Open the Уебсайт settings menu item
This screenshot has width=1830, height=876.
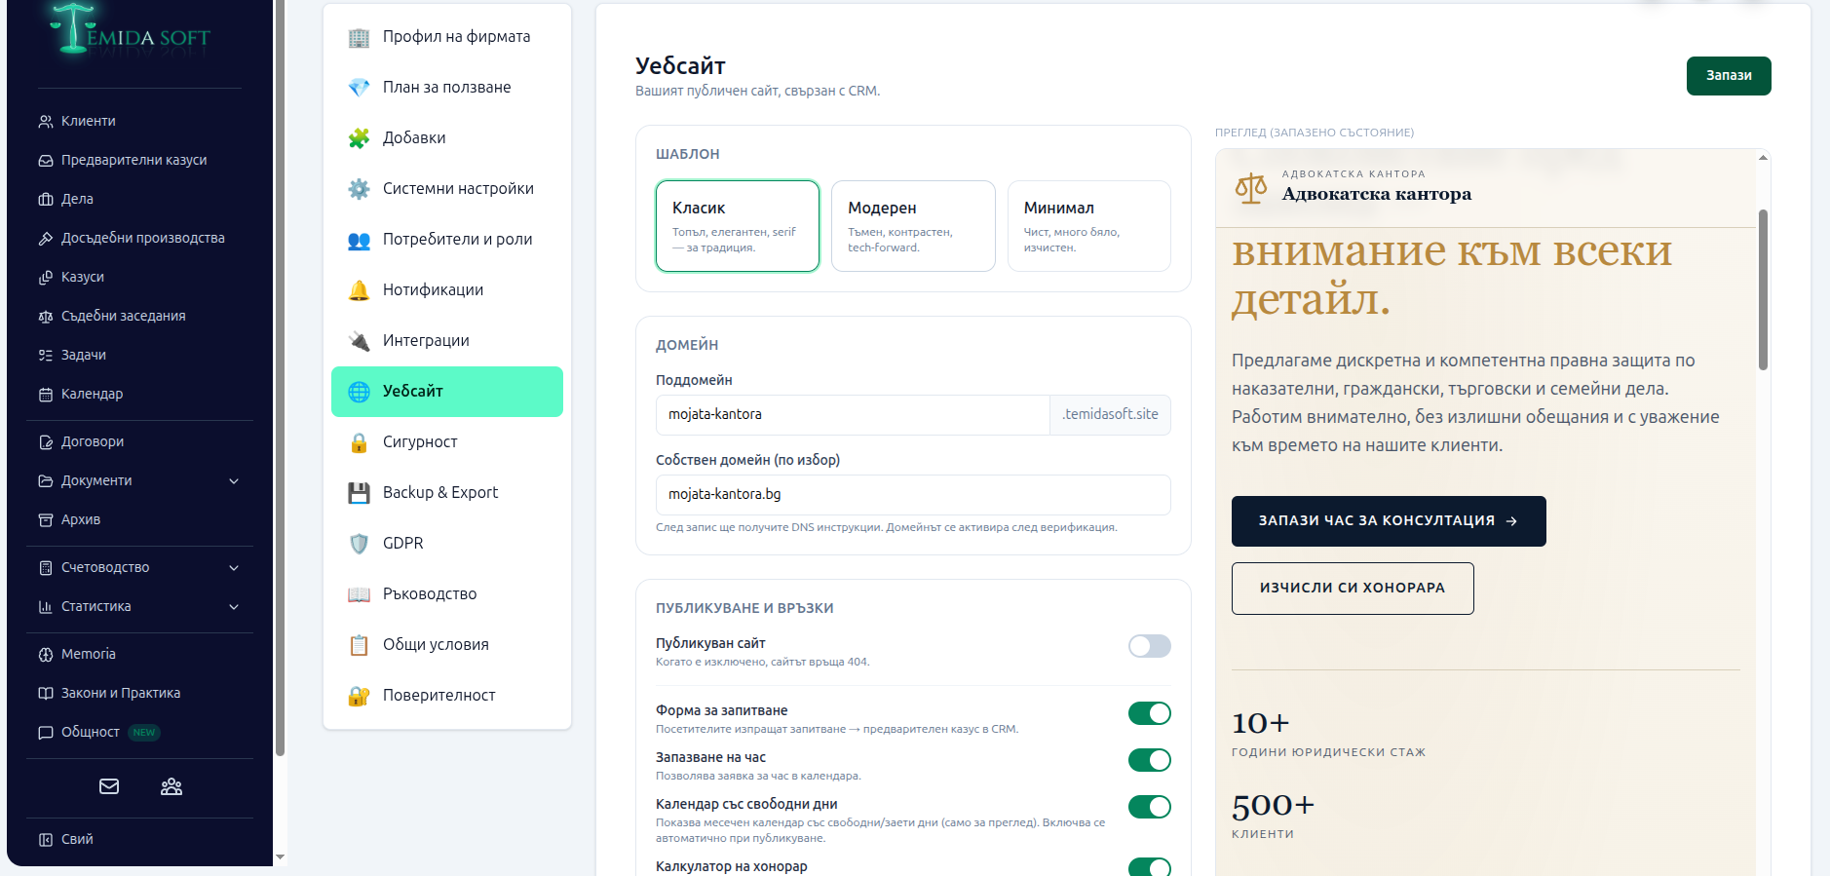pyautogui.click(x=447, y=392)
